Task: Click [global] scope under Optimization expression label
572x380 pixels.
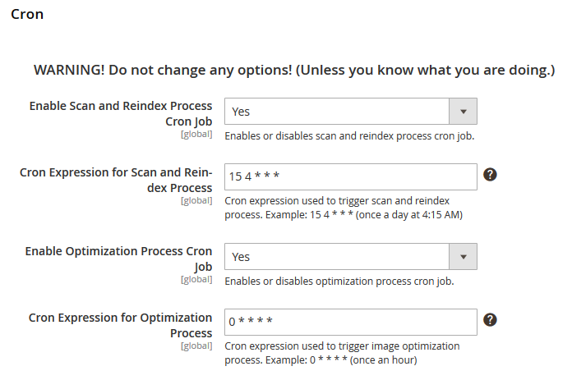Action: pos(196,346)
